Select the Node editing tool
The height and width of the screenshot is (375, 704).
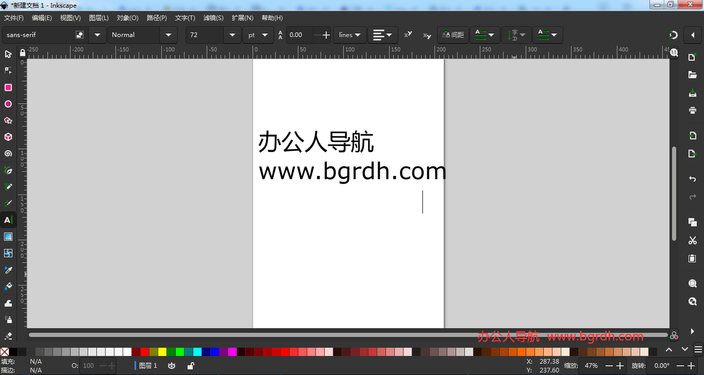[x=8, y=70]
